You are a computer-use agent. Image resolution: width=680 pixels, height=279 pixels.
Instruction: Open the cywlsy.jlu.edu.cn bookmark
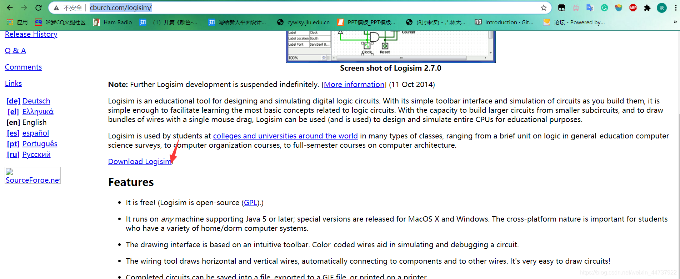pos(304,22)
